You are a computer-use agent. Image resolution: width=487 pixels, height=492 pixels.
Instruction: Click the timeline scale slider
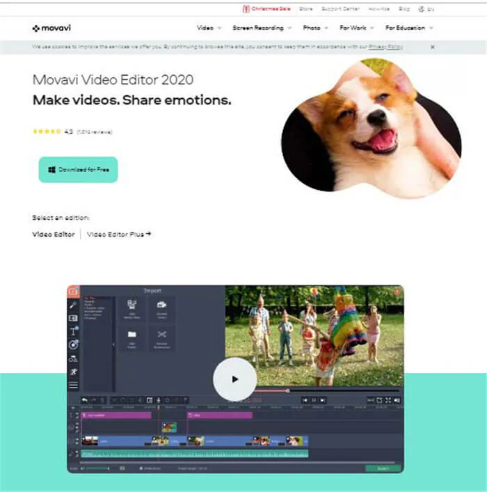click(97, 468)
